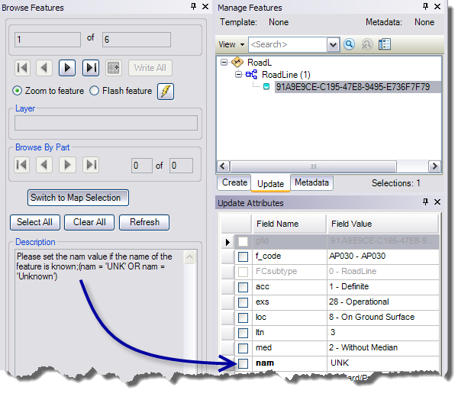Select the Zoom to feature radio button
This screenshot has height=400, width=458.
pos(18,91)
